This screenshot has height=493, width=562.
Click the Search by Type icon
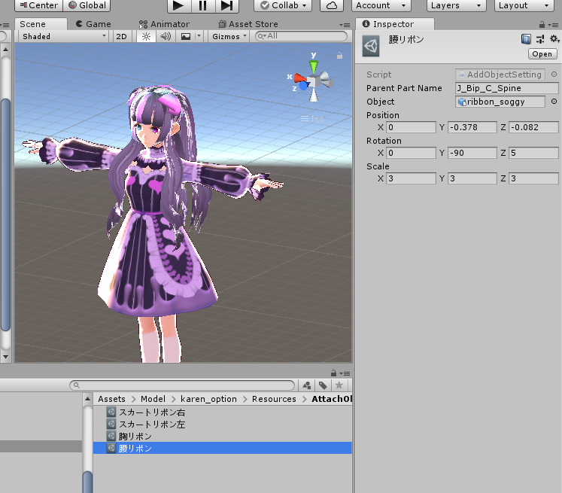point(306,385)
